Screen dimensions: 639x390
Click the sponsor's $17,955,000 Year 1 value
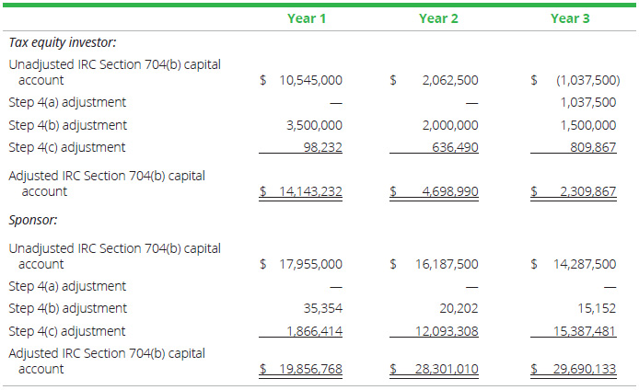pyautogui.click(x=309, y=264)
